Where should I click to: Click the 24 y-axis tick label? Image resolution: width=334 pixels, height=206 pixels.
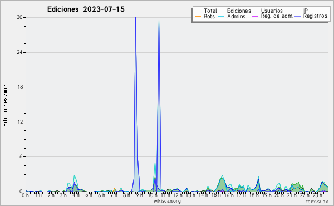(20, 52)
